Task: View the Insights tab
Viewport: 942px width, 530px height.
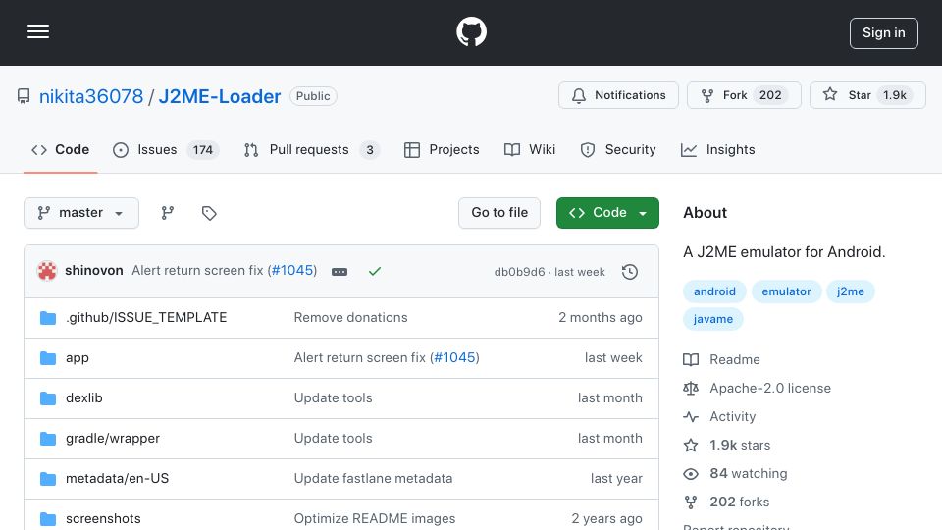Action: click(718, 149)
